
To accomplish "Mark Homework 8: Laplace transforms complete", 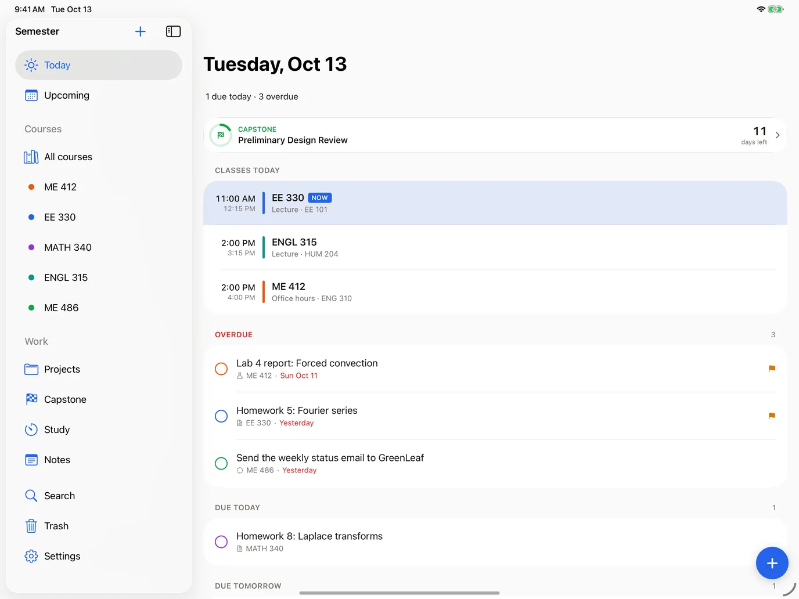I will [x=221, y=542].
